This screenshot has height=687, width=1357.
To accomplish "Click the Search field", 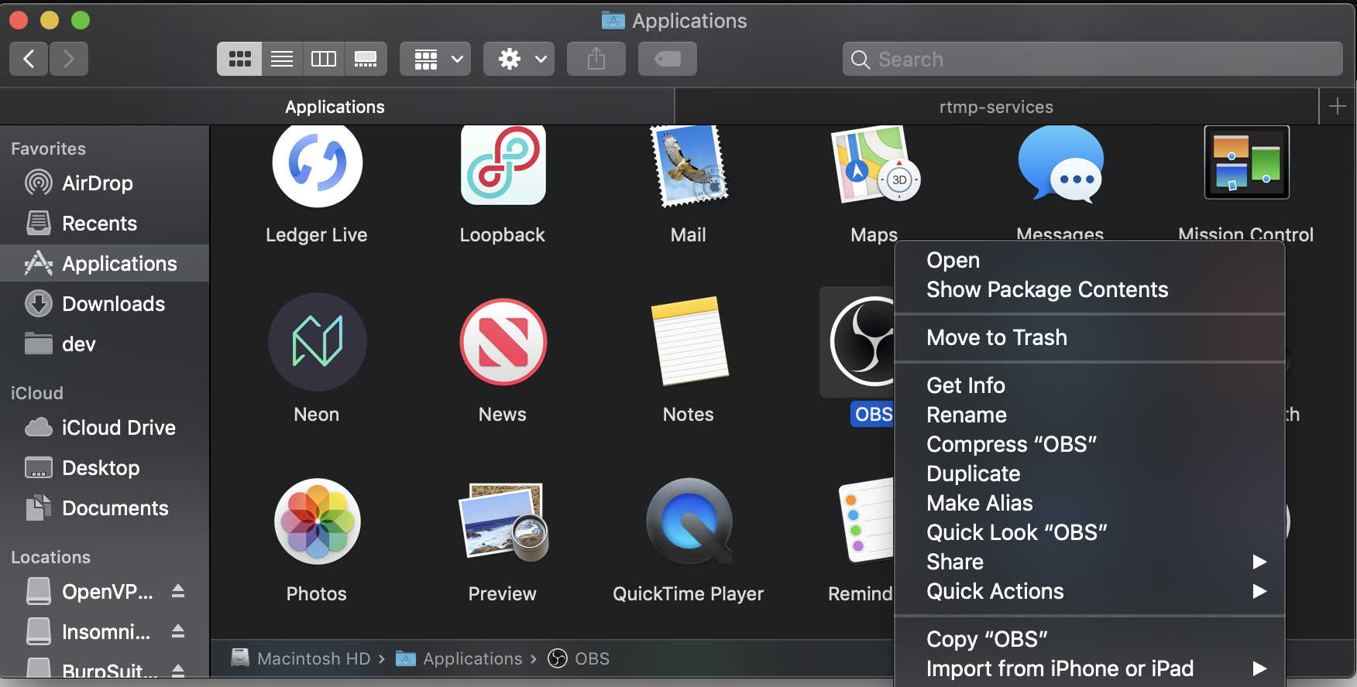I will (1093, 59).
